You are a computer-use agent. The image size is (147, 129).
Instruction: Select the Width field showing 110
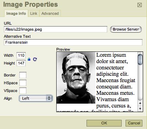(x=21, y=55)
